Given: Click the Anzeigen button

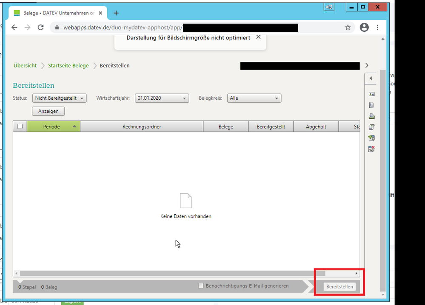Looking at the screenshot, I should (x=48, y=111).
